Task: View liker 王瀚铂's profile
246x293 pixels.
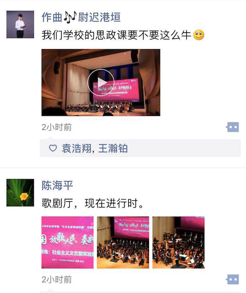Action: [113, 148]
